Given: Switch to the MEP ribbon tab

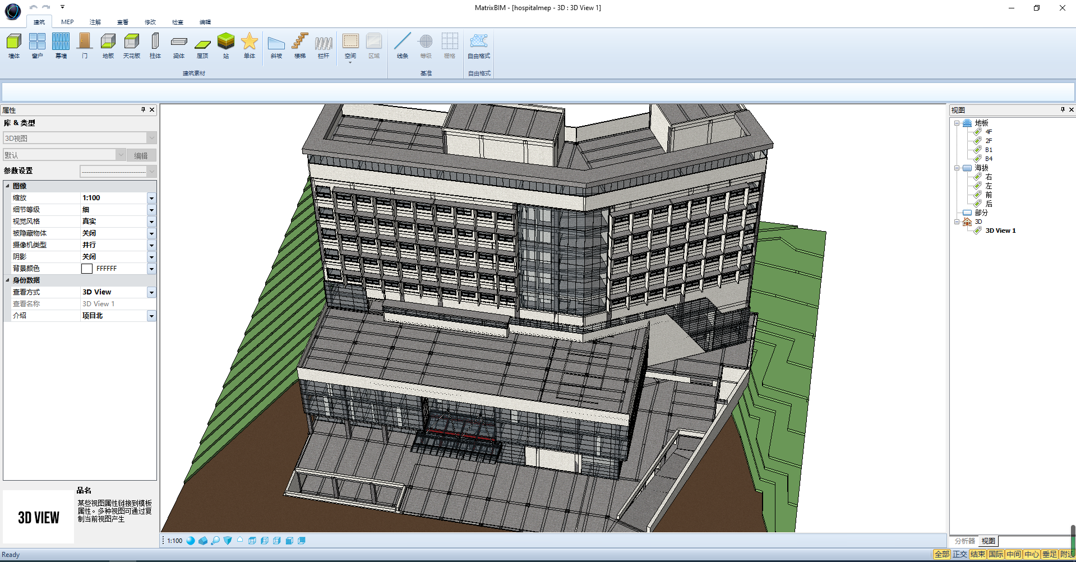Looking at the screenshot, I should [67, 22].
